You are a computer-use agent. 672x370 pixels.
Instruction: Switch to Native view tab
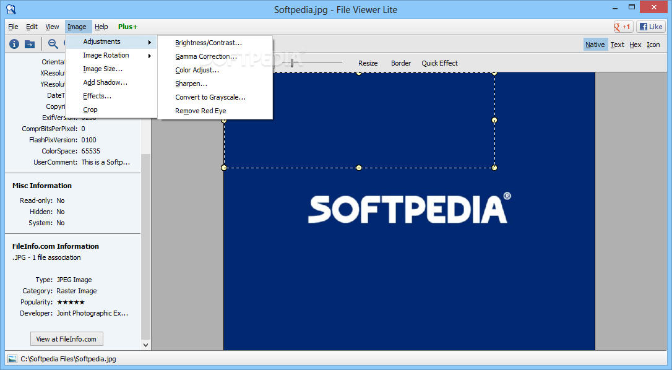click(595, 45)
